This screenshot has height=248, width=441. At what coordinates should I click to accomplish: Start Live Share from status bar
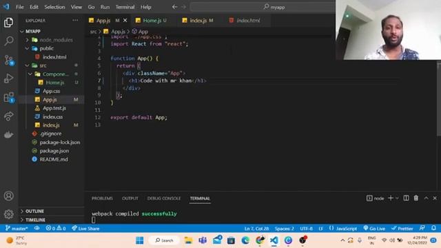coord(85,228)
